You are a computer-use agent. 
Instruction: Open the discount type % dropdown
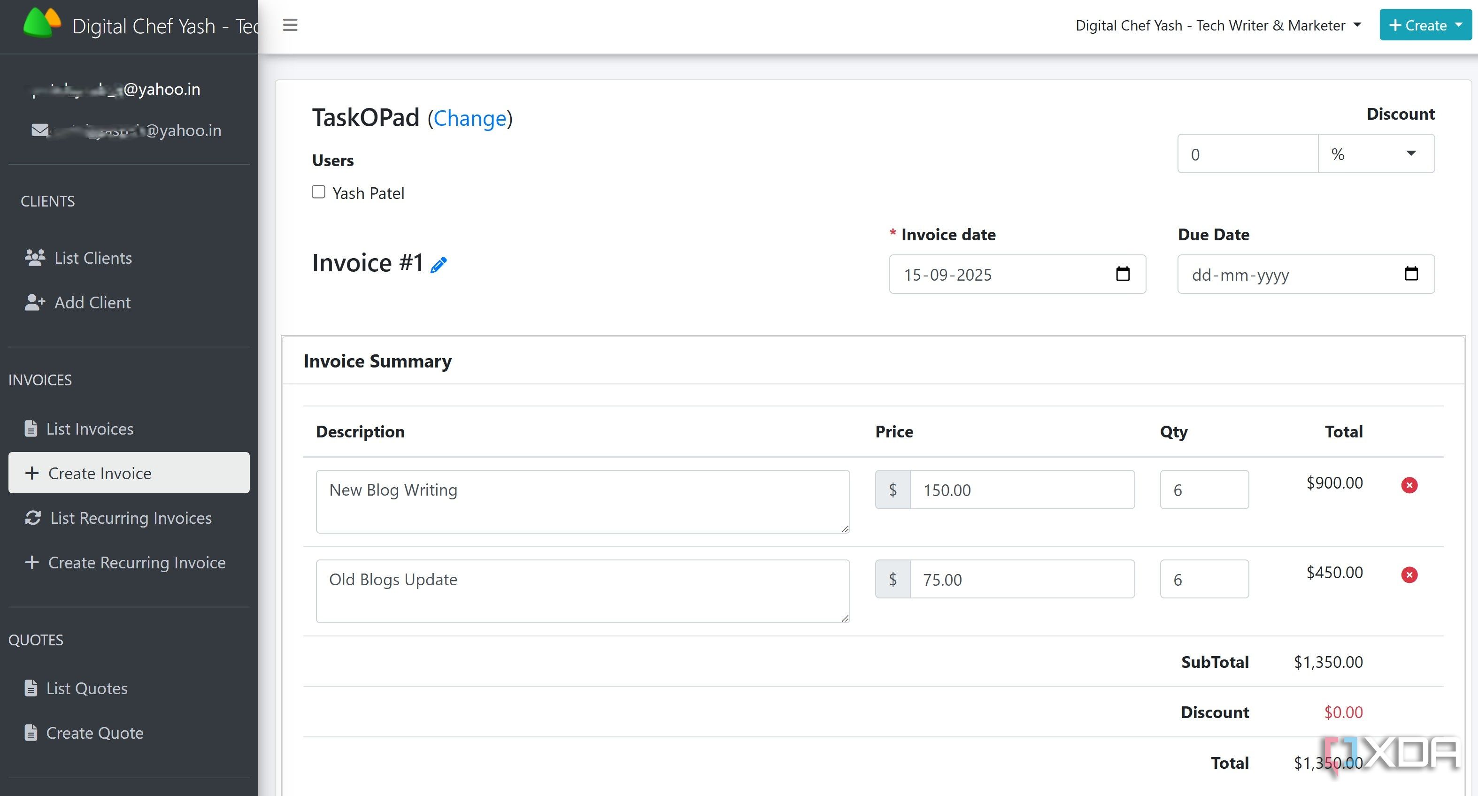coord(1376,153)
